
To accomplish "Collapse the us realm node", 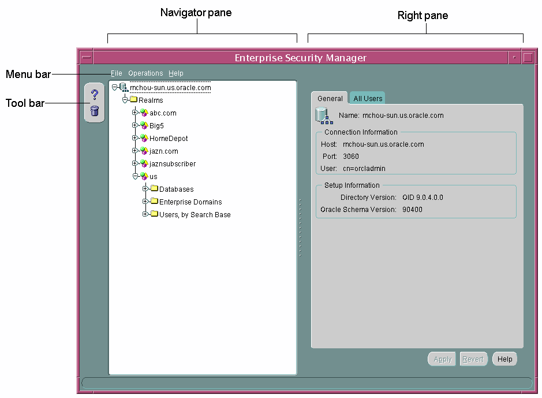I will [135, 176].
